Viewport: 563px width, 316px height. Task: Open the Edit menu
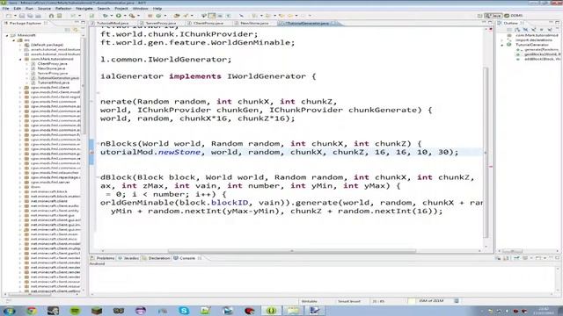click(x=18, y=8)
